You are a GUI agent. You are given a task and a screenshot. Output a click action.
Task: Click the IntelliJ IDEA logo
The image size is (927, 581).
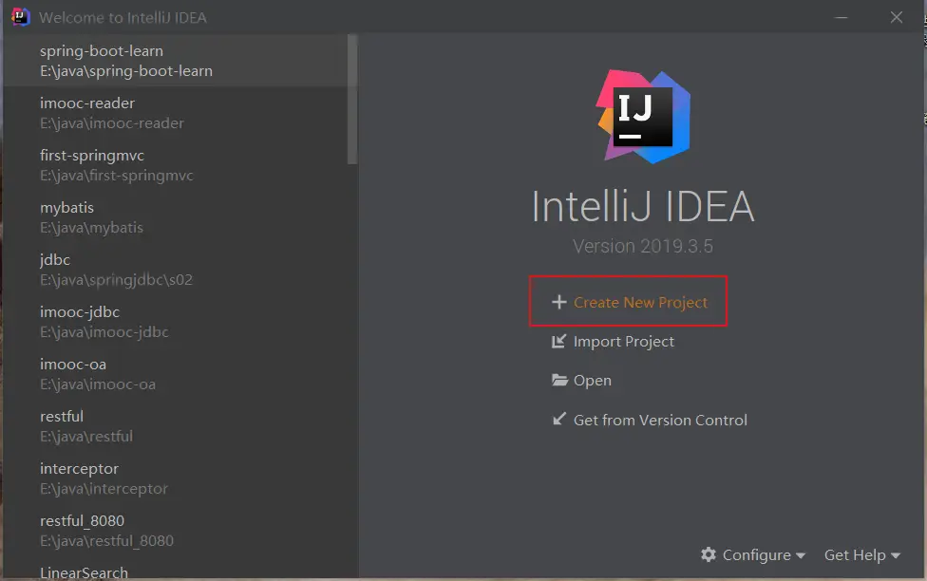click(x=643, y=116)
